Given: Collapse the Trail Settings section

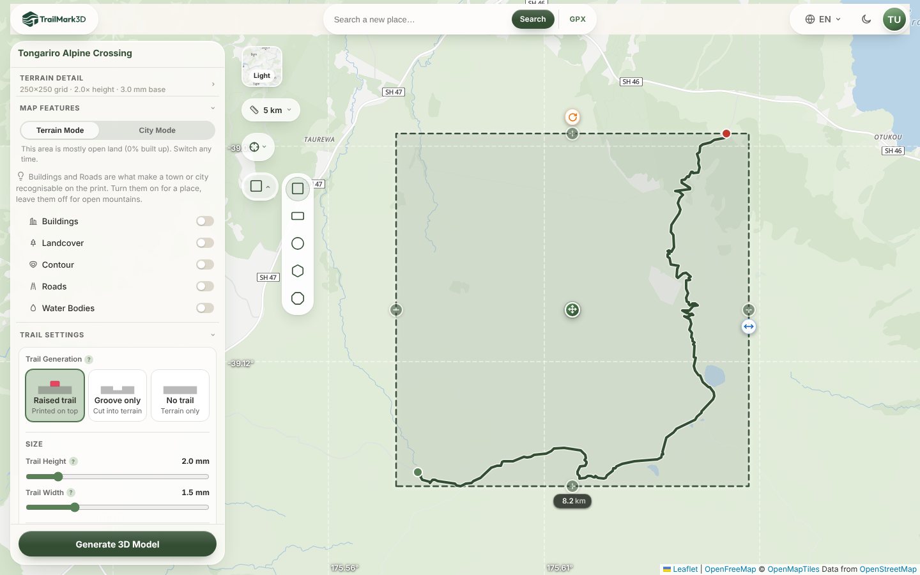Looking at the screenshot, I should point(118,335).
